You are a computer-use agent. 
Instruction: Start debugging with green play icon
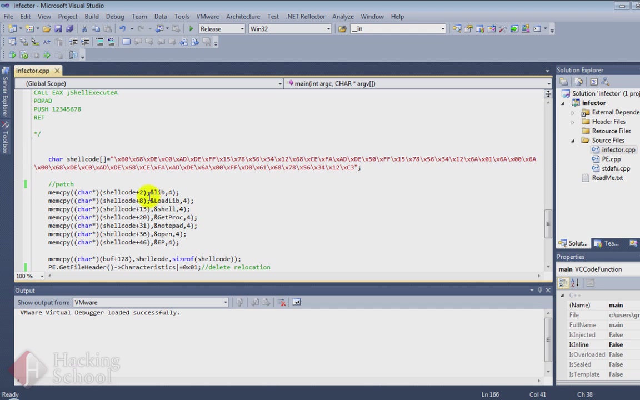click(191, 29)
